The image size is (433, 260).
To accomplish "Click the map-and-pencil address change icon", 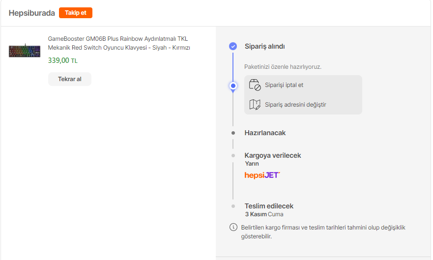I will pos(255,104).
